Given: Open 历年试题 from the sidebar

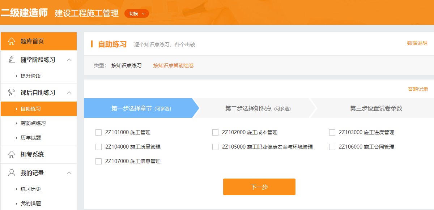Looking at the screenshot, I should tap(30, 138).
